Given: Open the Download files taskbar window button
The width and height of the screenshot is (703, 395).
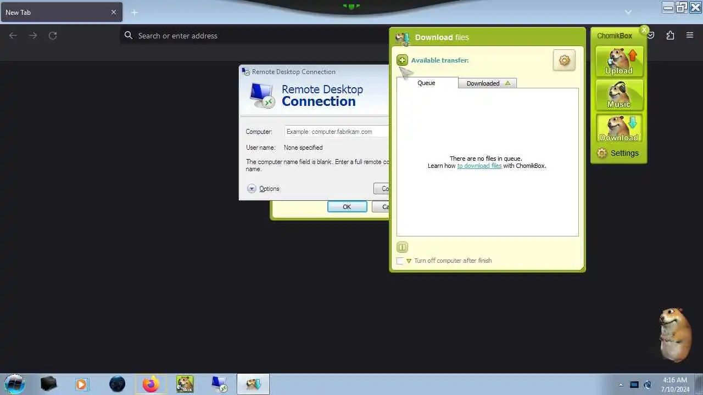Looking at the screenshot, I should 253,384.
